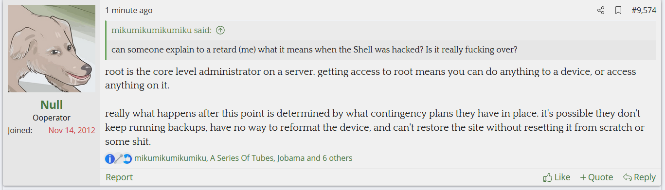The height and width of the screenshot is (190, 665).
Task: Click the blue Informative reaction icon
Action: point(110,158)
